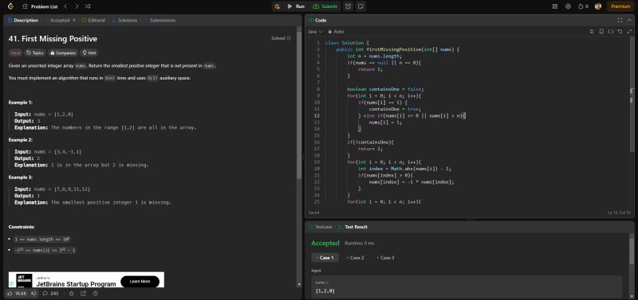Click the nums input value [1,2,0]
Image resolution: width=638 pixels, height=300 pixels.
tap(325, 290)
